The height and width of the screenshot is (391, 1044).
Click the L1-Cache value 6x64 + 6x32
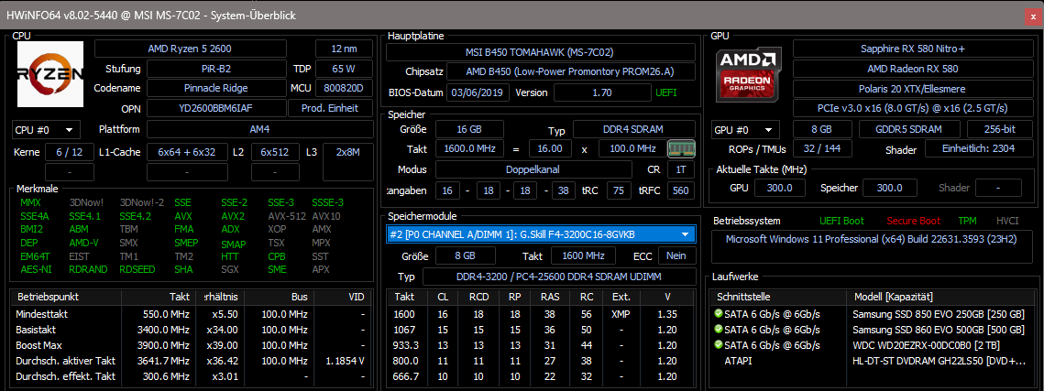[186, 152]
